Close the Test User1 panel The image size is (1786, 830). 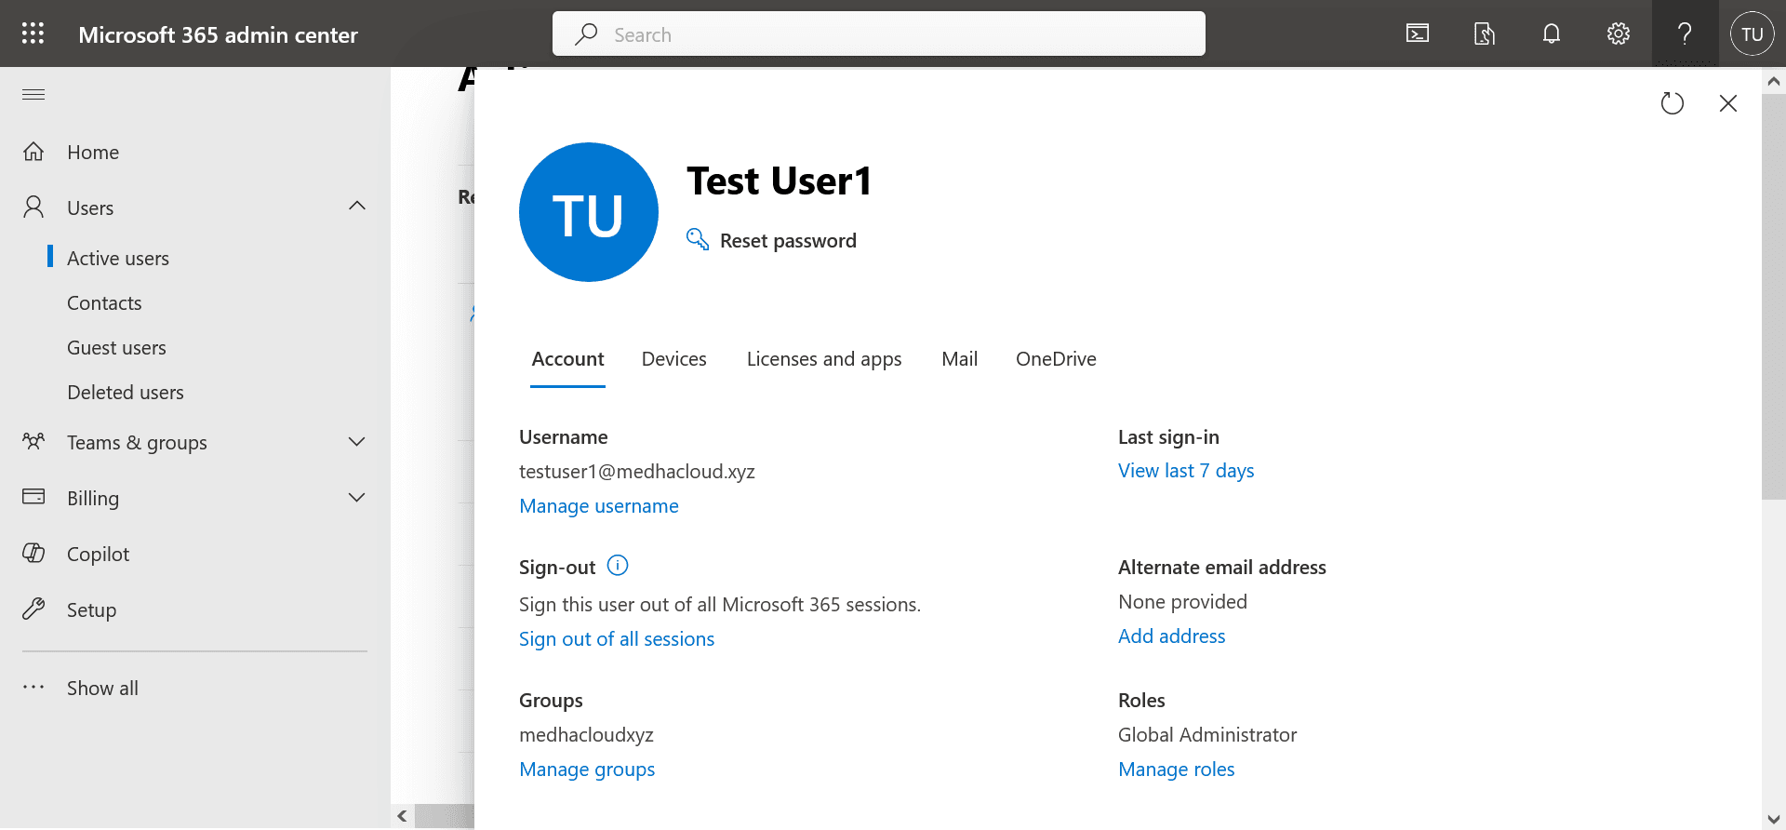click(1728, 103)
